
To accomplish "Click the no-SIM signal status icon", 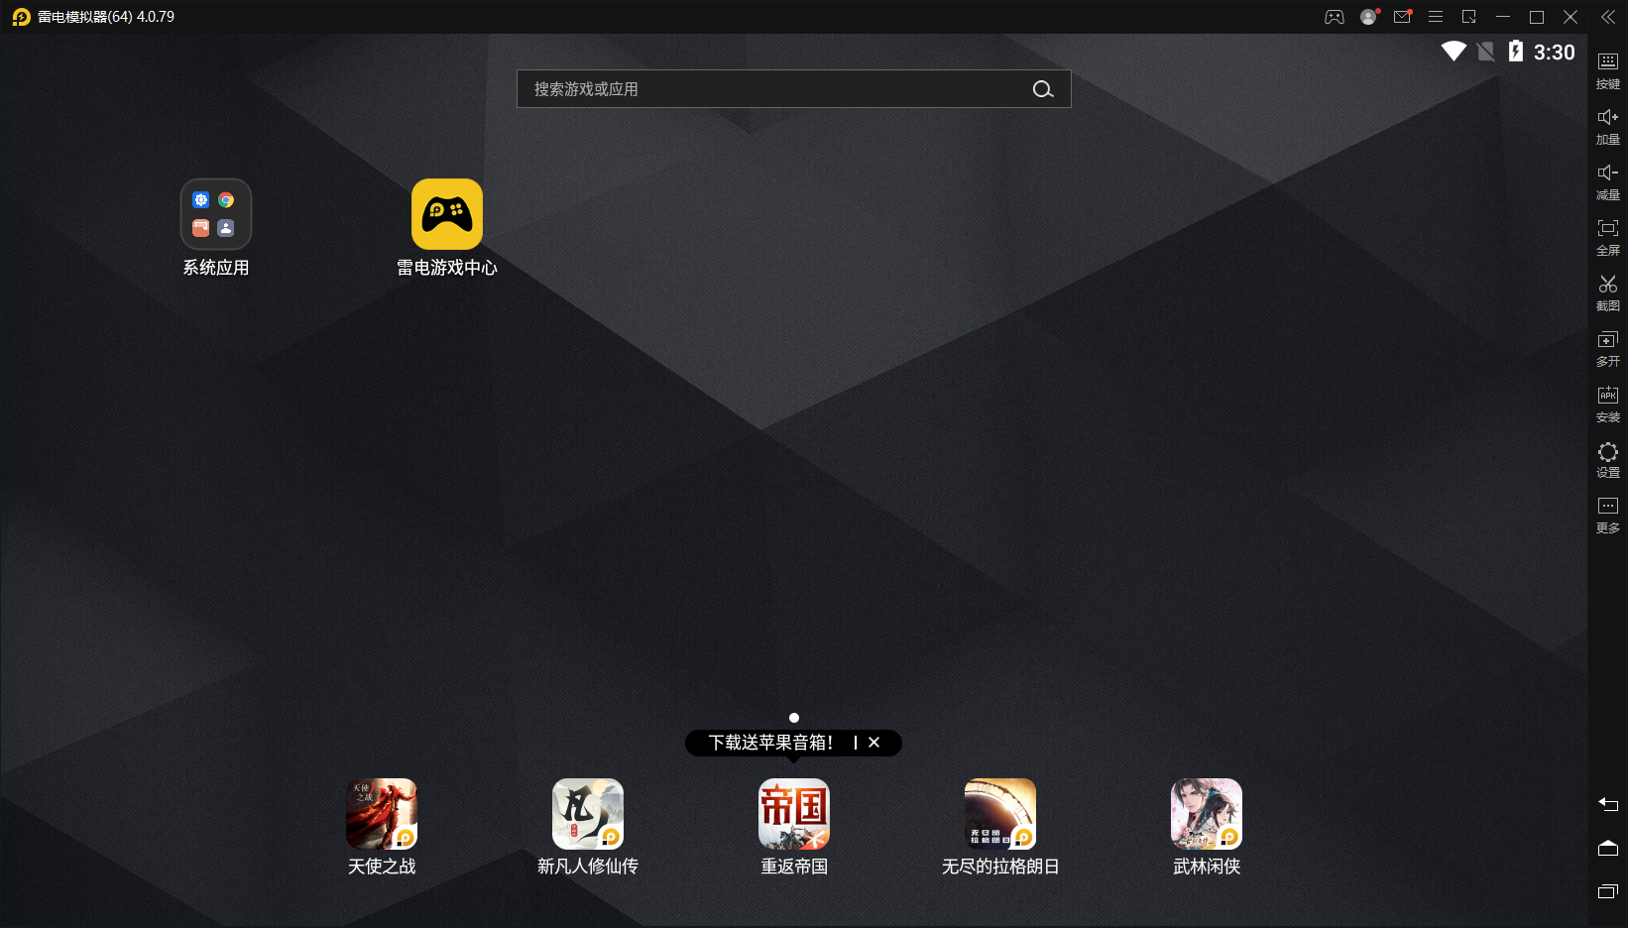I will (1485, 52).
